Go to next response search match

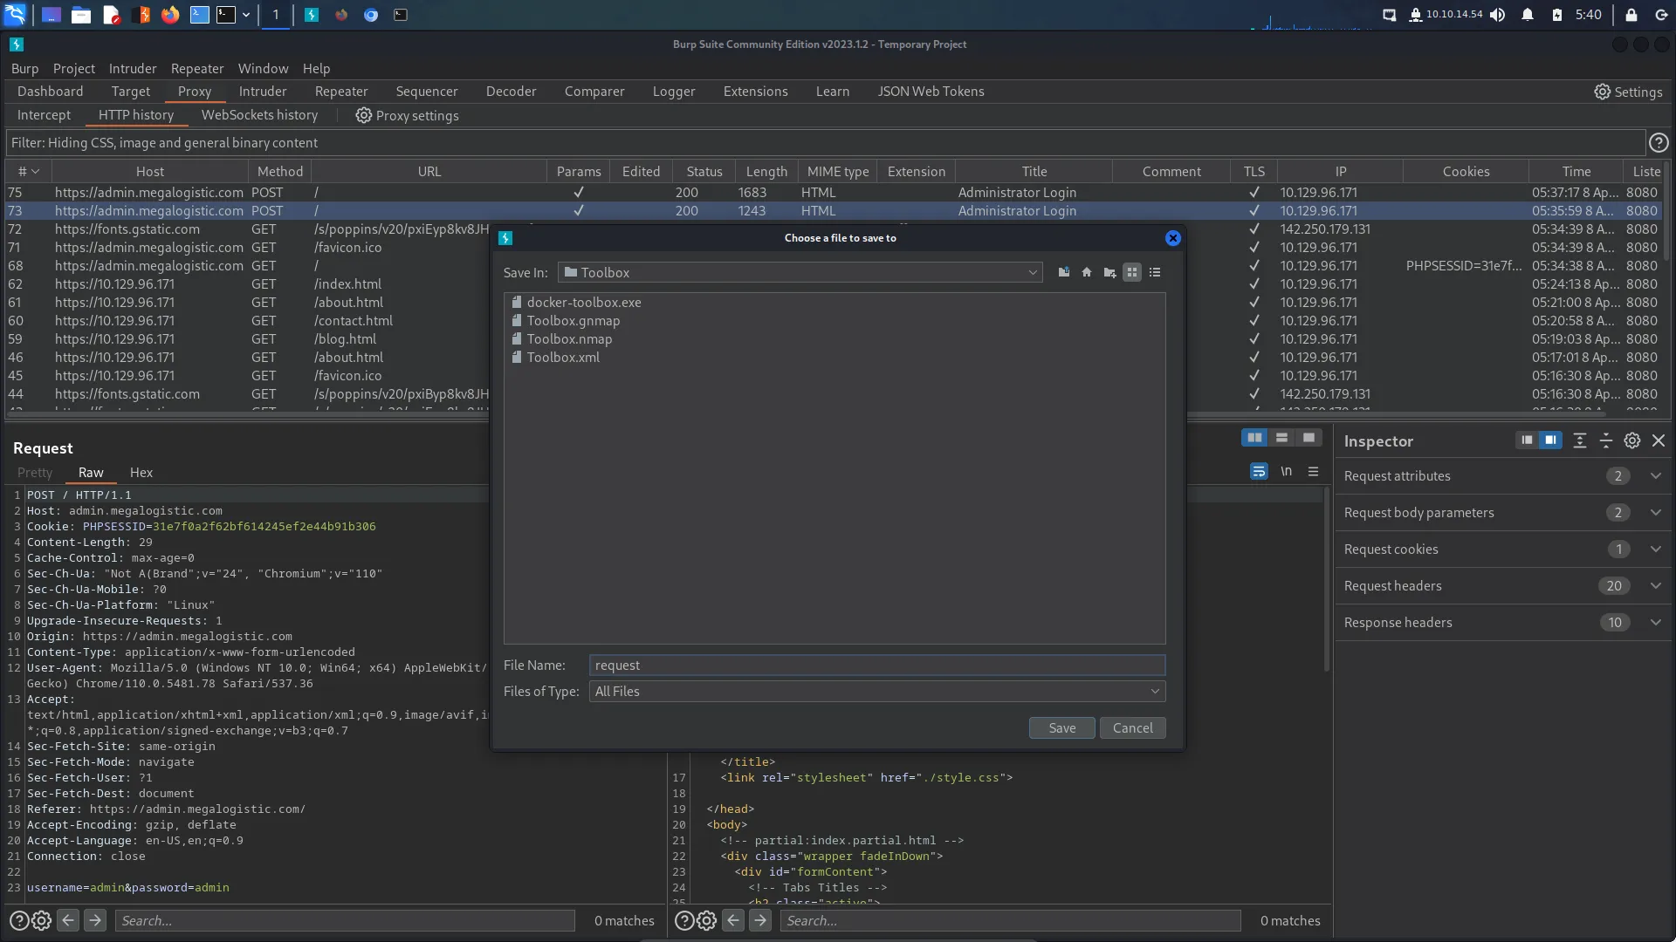point(760,920)
